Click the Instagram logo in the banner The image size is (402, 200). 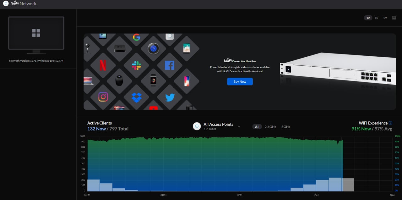point(103,97)
